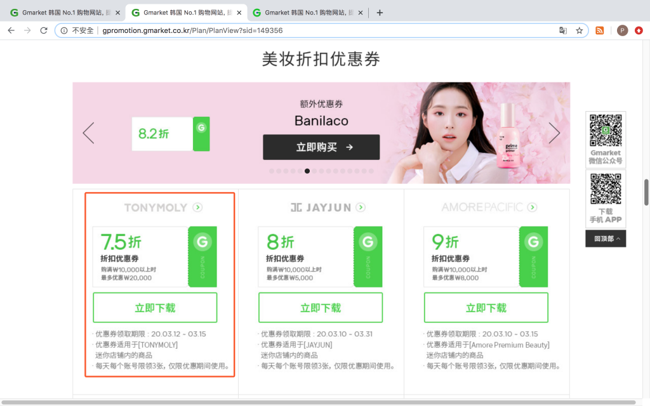This screenshot has width=650, height=406.
Task: Select the last carousel dot
Action: pyautogui.click(x=371, y=171)
